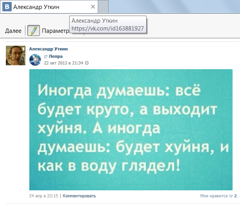Click the Далее toolbar button
The height and width of the screenshot is (204, 240).
(x=13, y=31)
